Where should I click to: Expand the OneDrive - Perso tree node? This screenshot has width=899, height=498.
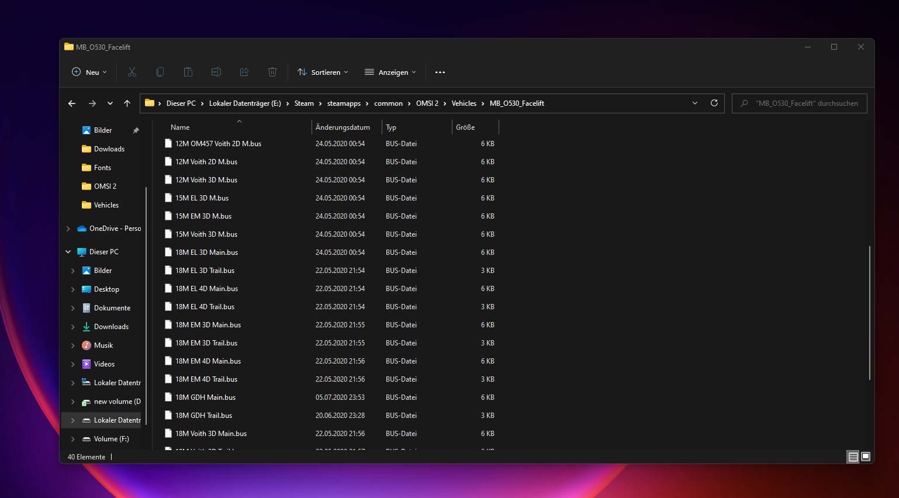click(x=68, y=229)
